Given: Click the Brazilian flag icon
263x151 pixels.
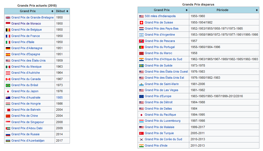Looking at the screenshot, I should coord(8,85).
